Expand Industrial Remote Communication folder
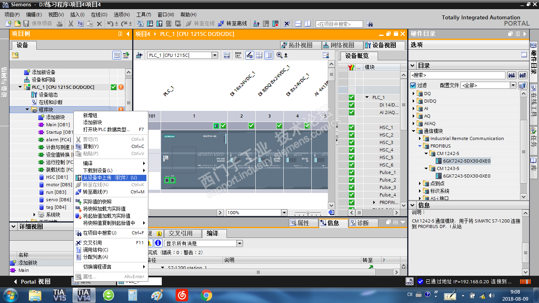This screenshot has height=303, width=539. pos(420,138)
